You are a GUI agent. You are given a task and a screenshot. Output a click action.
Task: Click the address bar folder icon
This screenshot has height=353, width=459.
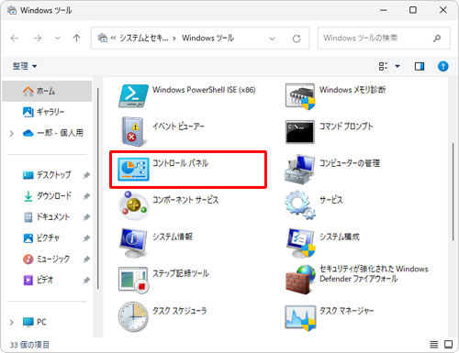[102, 38]
